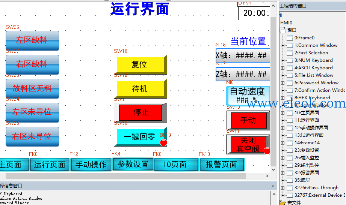The image size is (346, 205).
Task: Expand the 6:Password Window node
Action: [283, 83]
